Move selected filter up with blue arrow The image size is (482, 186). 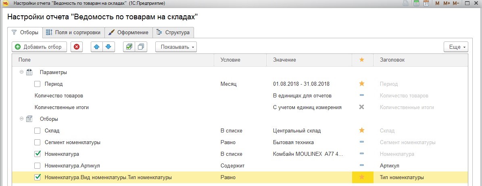tap(97, 47)
